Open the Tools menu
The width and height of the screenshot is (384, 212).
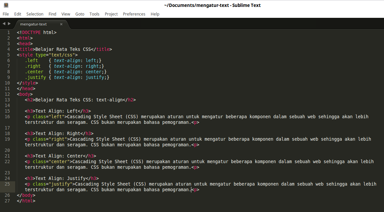pyautogui.click(x=94, y=14)
